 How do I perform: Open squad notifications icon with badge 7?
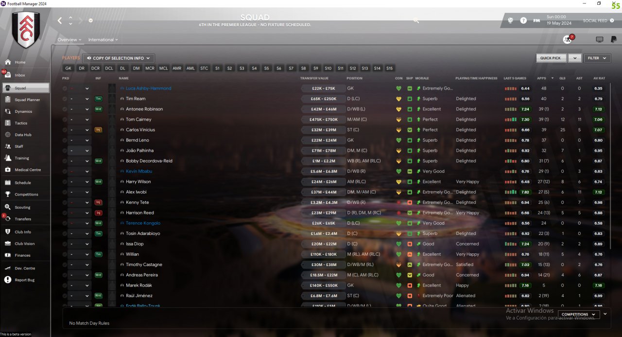(x=567, y=39)
